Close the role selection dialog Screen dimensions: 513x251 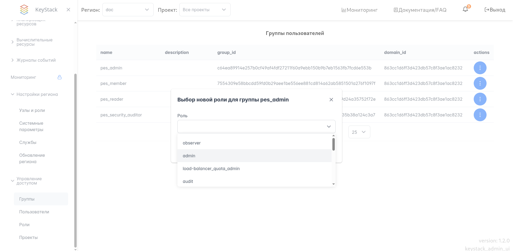coord(331,100)
